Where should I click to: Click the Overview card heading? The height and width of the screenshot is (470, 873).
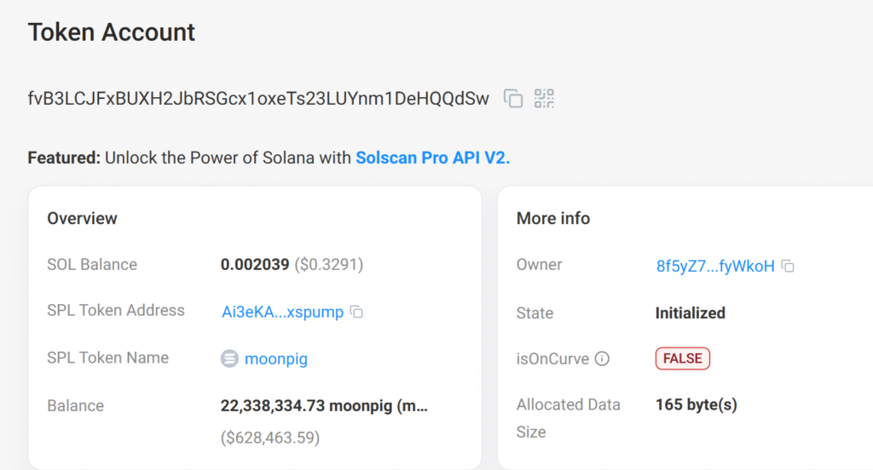coord(82,218)
